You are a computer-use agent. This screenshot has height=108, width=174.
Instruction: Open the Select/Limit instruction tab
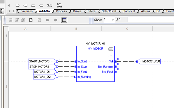[109, 11]
